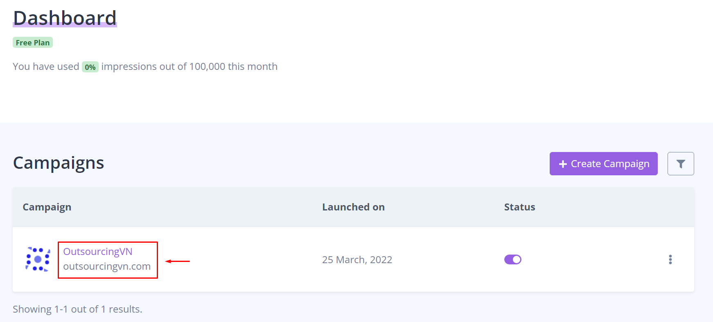Click the 'You have used' usage text

point(46,67)
